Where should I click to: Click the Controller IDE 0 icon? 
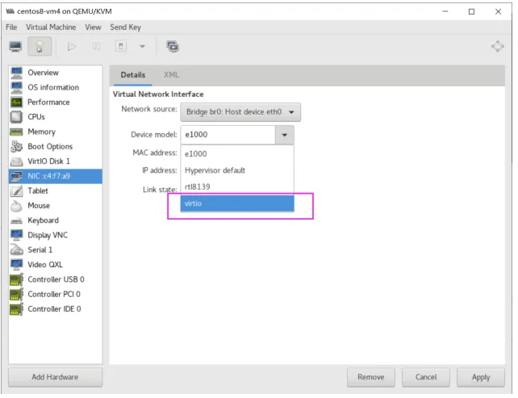pyautogui.click(x=16, y=309)
